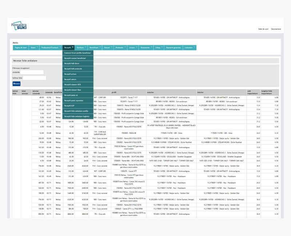The height and width of the screenshot is (236, 291).
Task: Open the Stocuri menu
Action: (108, 48)
